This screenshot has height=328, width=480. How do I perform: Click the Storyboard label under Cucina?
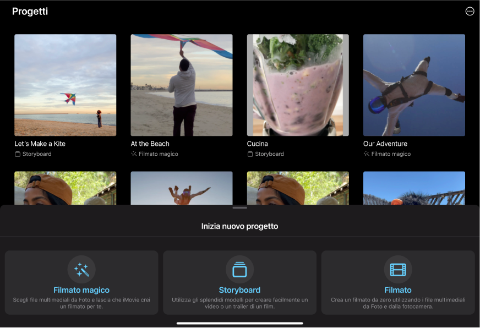click(x=270, y=154)
